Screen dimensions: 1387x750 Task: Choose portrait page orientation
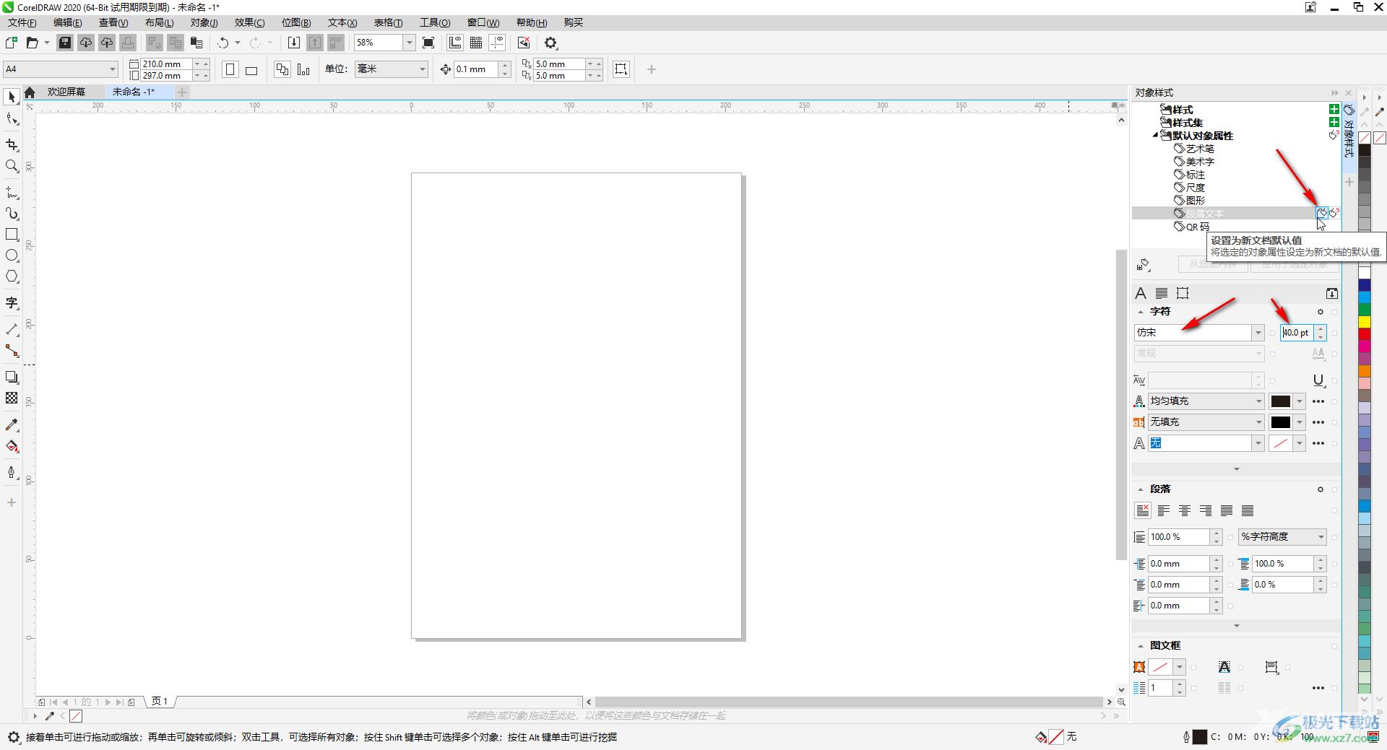[x=230, y=69]
